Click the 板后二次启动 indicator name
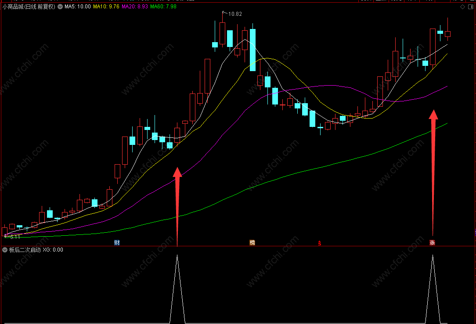476x324 pixels. click(x=25, y=250)
